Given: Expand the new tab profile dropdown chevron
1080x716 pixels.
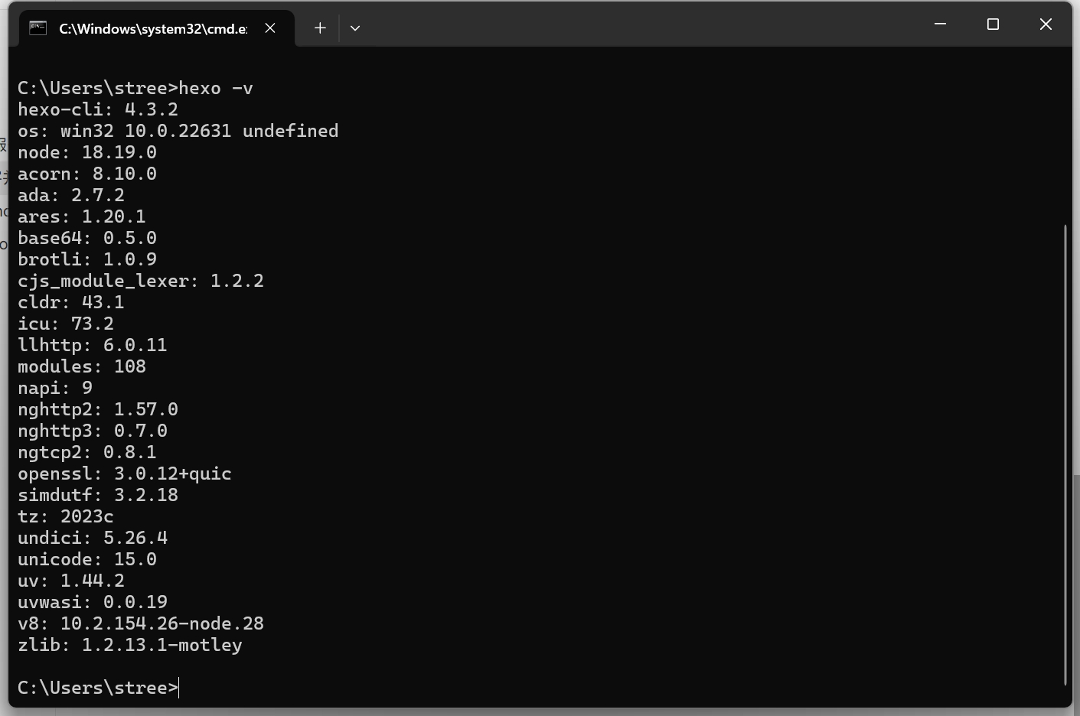Looking at the screenshot, I should coord(355,28).
